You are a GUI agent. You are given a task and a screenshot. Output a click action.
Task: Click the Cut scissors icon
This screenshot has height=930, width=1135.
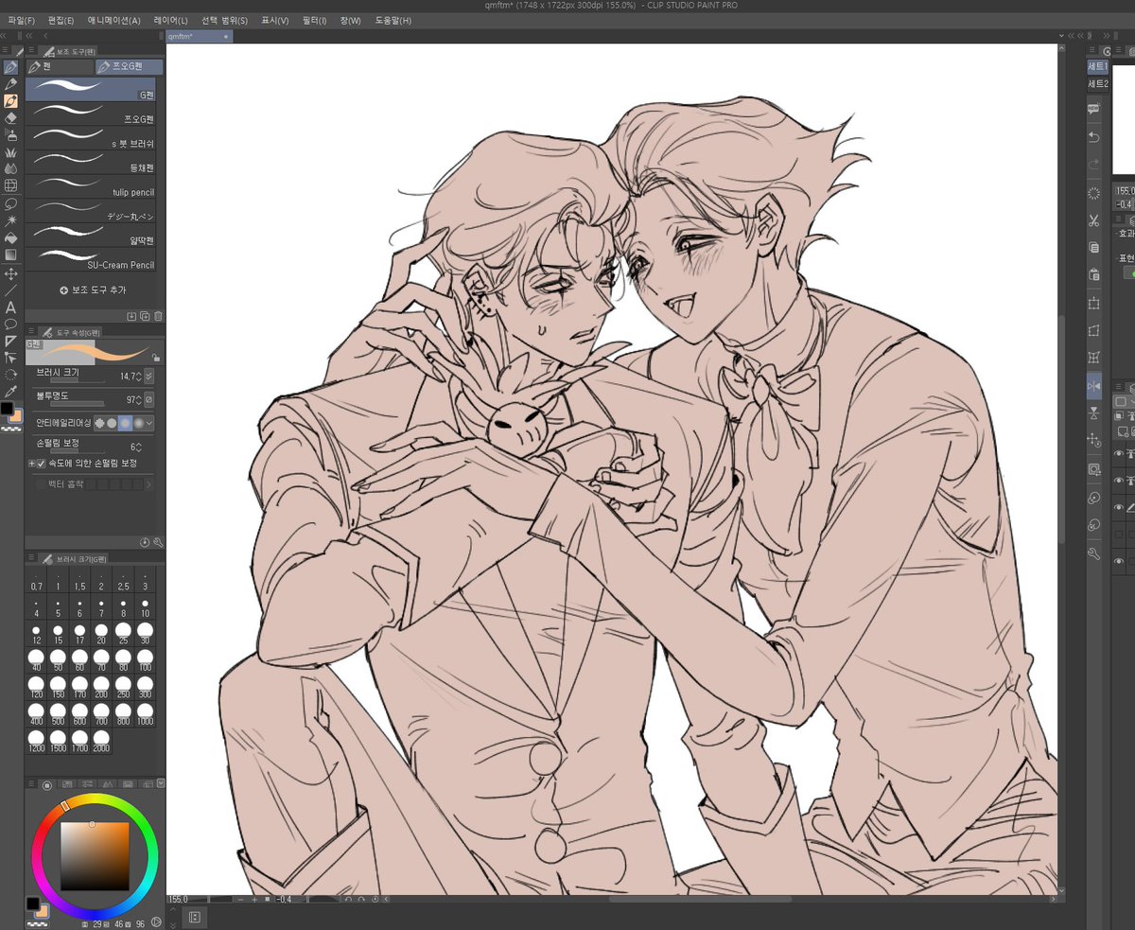pyautogui.click(x=1094, y=220)
